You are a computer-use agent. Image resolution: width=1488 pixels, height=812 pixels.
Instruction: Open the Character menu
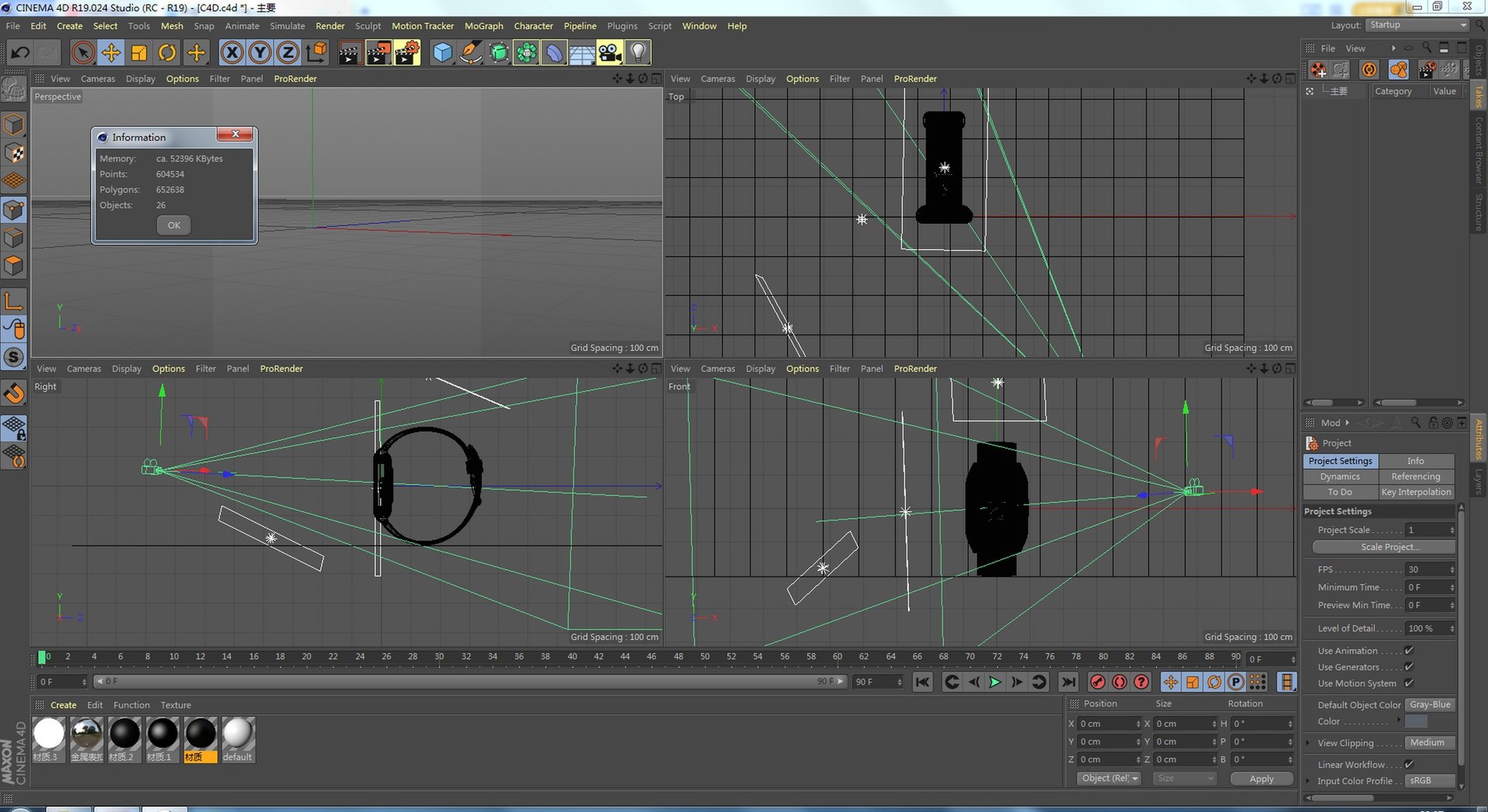click(533, 26)
